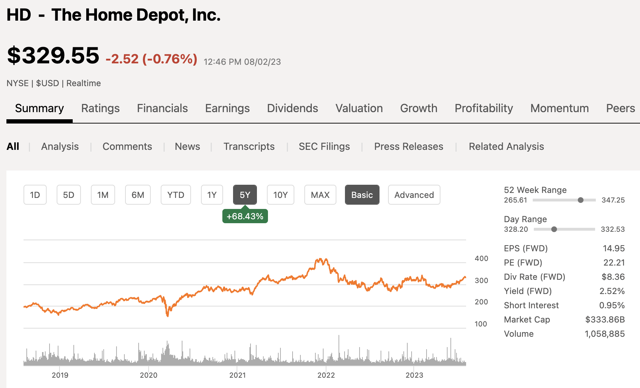
Task: Open Related Analysis
Action: tap(506, 146)
